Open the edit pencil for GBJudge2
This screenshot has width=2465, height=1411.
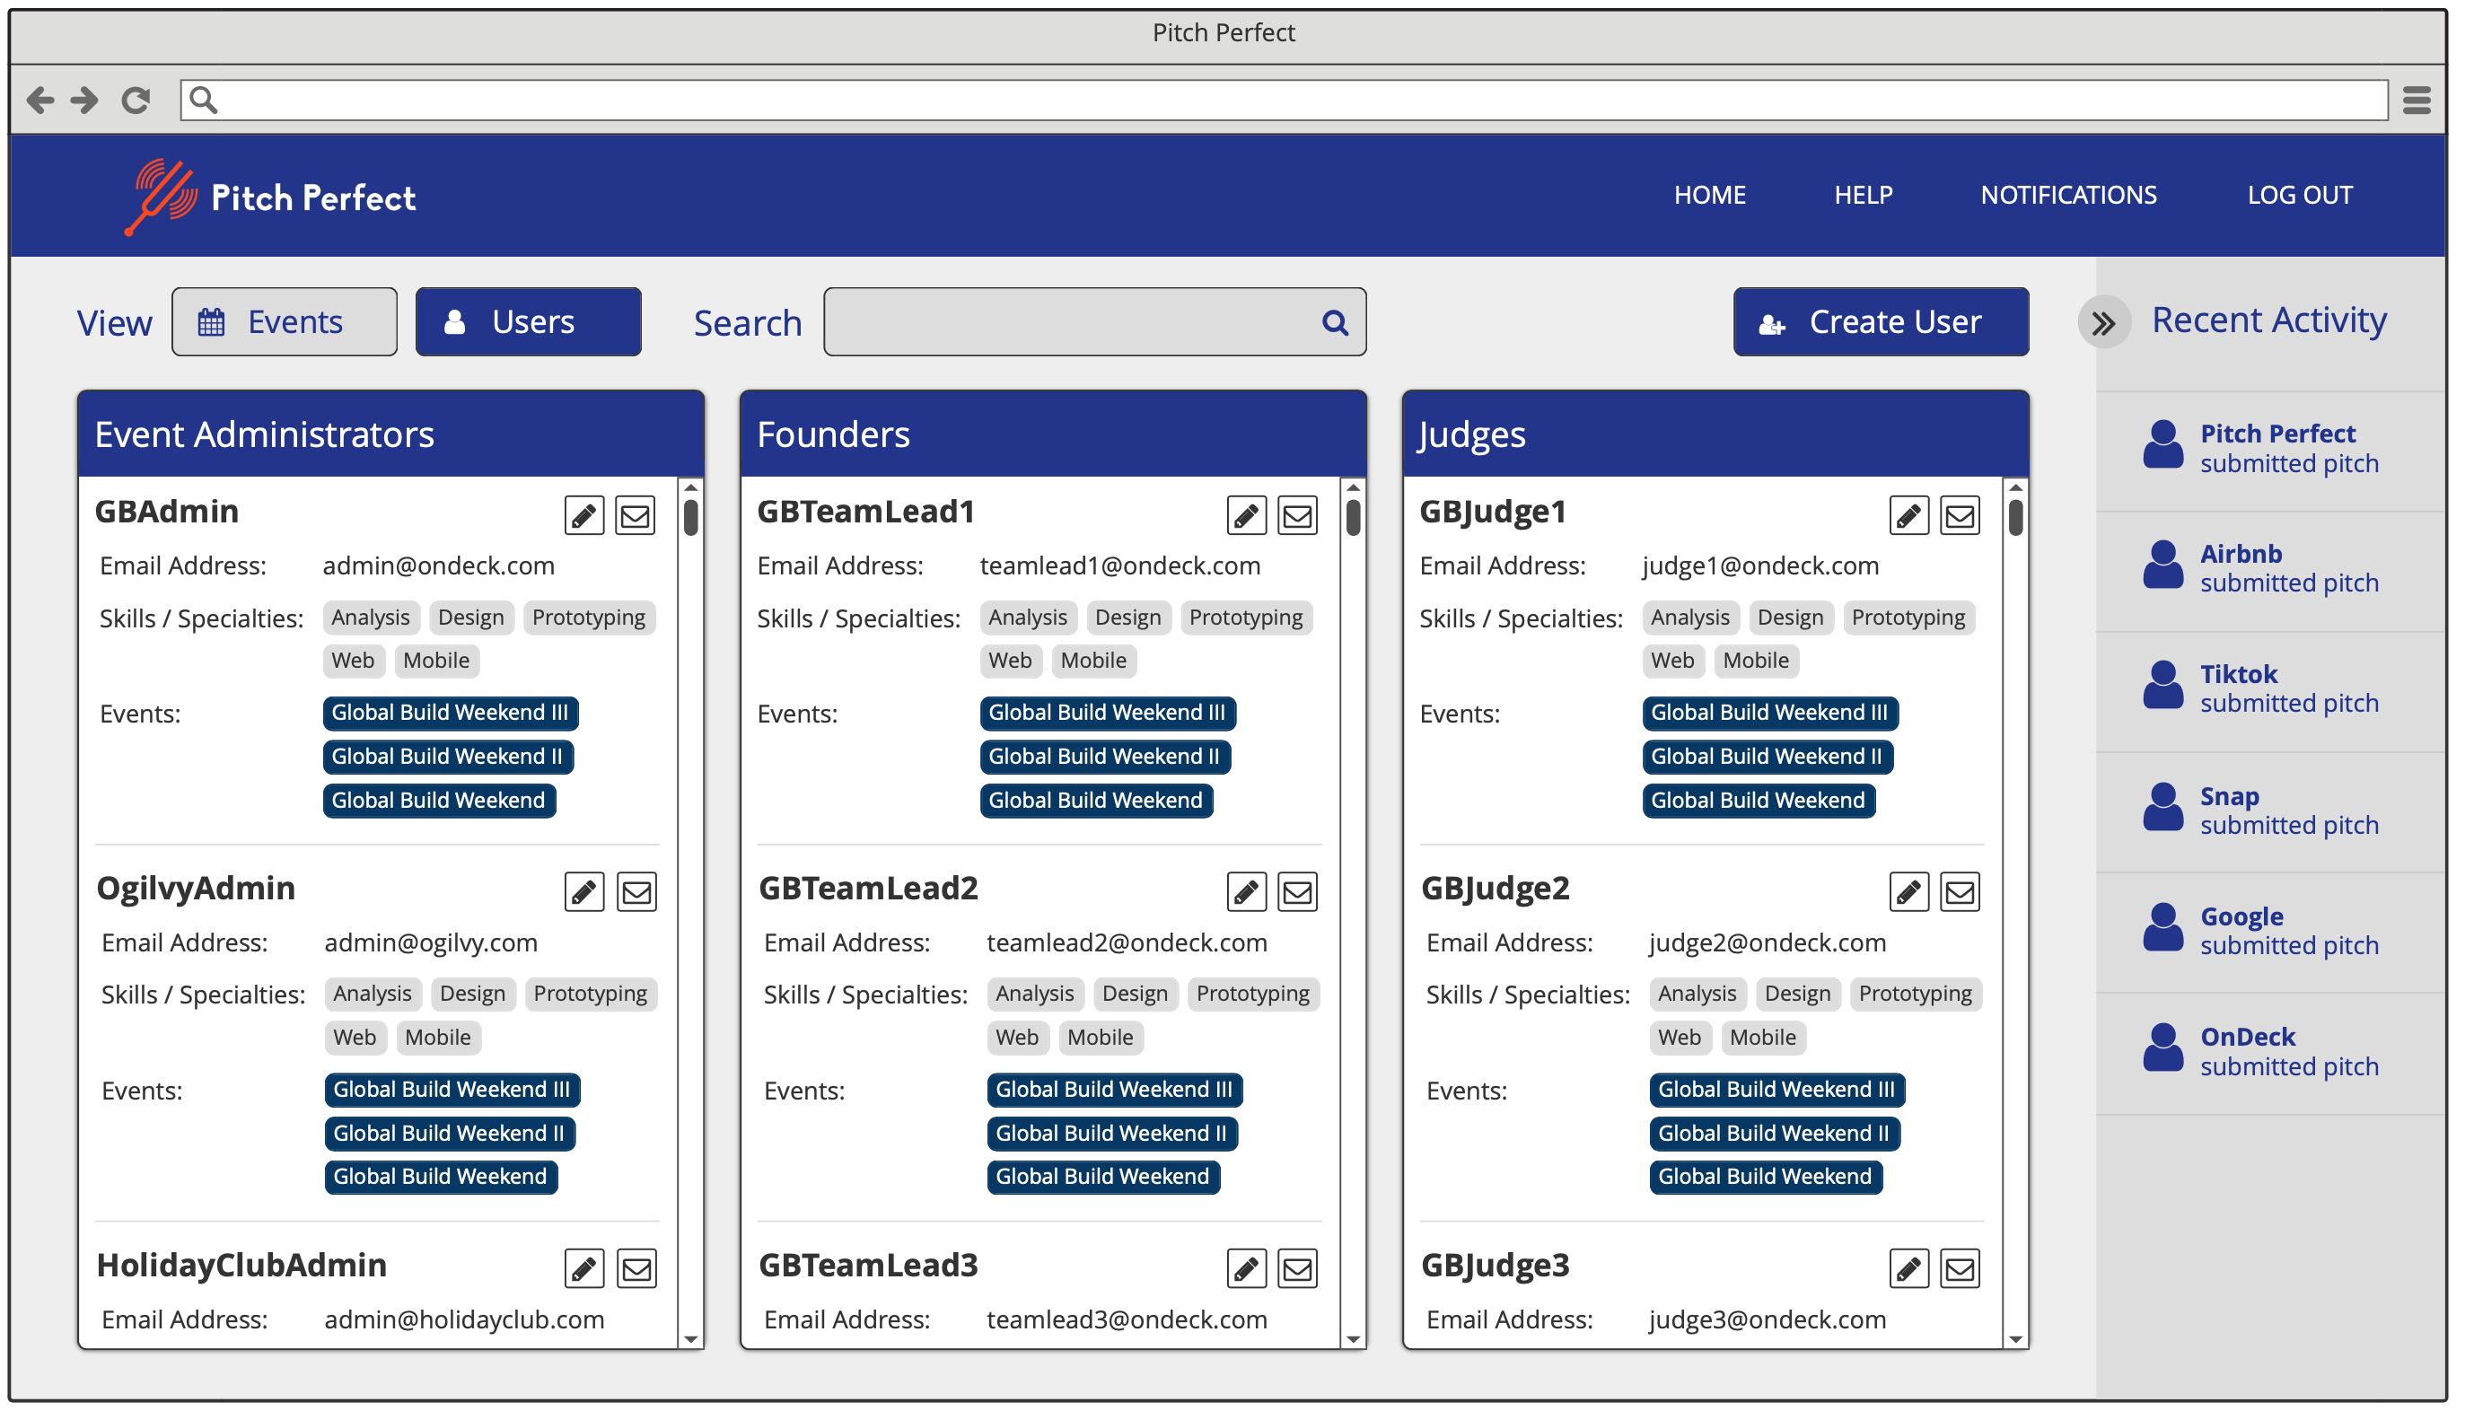click(x=1908, y=890)
